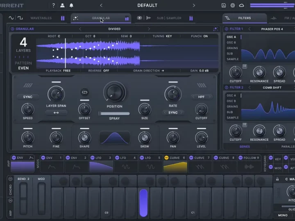This screenshot has width=295, height=221.
Task: Toggle the Filter 2 power button
Action: tap(227, 88)
